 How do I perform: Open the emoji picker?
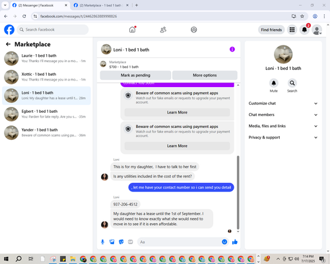point(224,242)
